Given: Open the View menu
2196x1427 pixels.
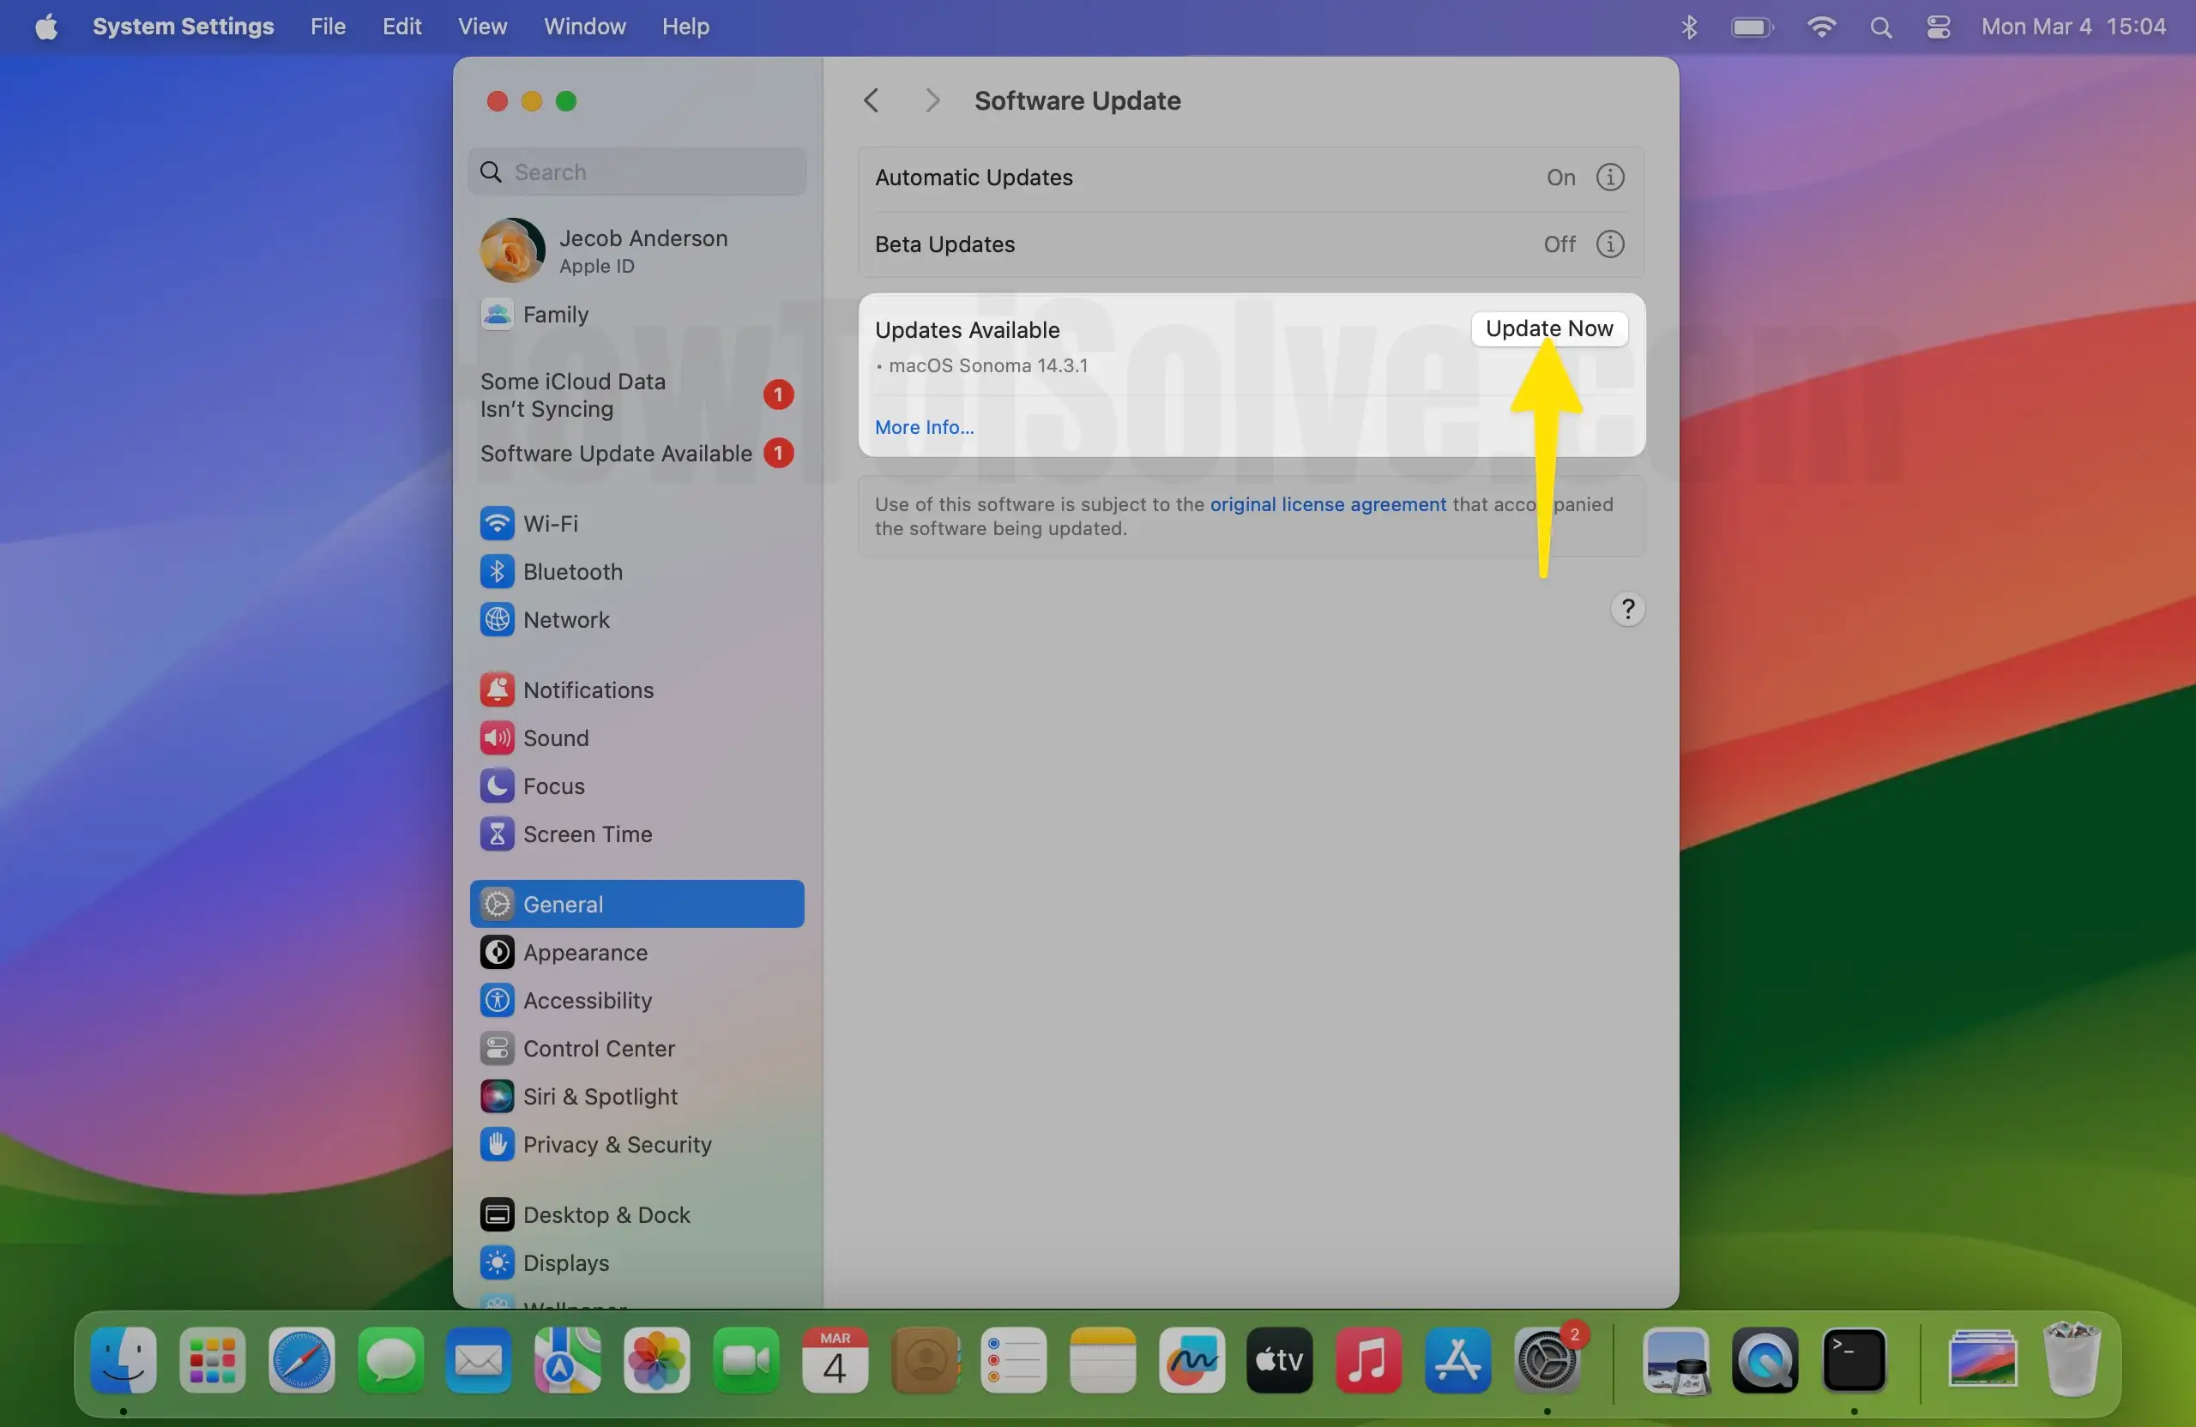Looking at the screenshot, I should click(x=481, y=27).
